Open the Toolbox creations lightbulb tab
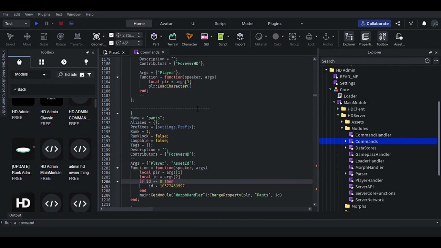This screenshot has width=441, height=248. point(86,62)
